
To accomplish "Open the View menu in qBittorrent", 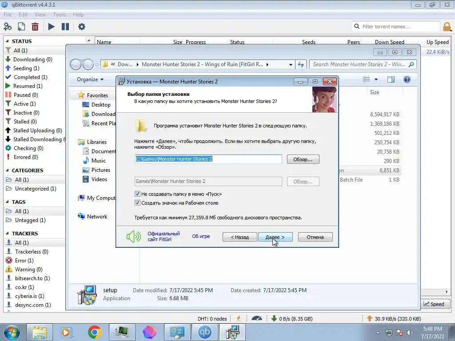I will 40,15.
